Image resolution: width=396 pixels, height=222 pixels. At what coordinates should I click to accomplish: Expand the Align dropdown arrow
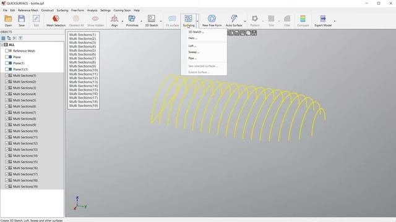(123, 21)
